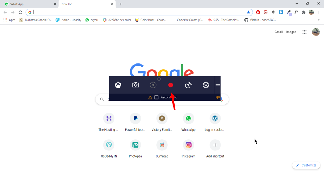Click the red fast-forward extension icon

(266, 12)
